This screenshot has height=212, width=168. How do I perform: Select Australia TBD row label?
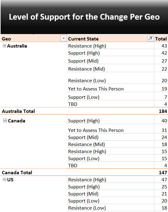click(x=73, y=104)
